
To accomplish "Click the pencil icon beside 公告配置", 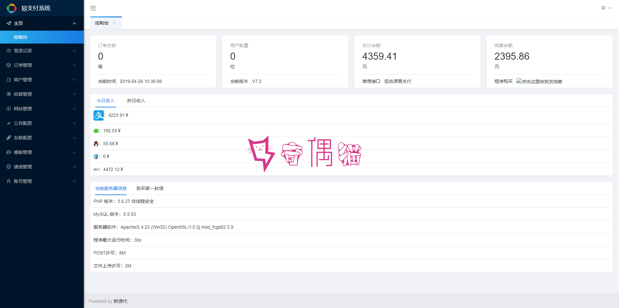I will pyautogui.click(x=9, y=123).
